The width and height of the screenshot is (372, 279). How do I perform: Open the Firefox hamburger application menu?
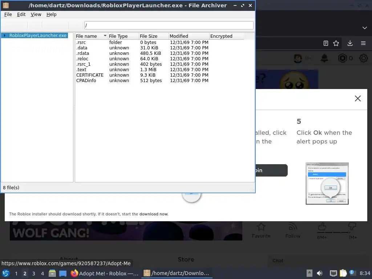click(x=363, y=43)
